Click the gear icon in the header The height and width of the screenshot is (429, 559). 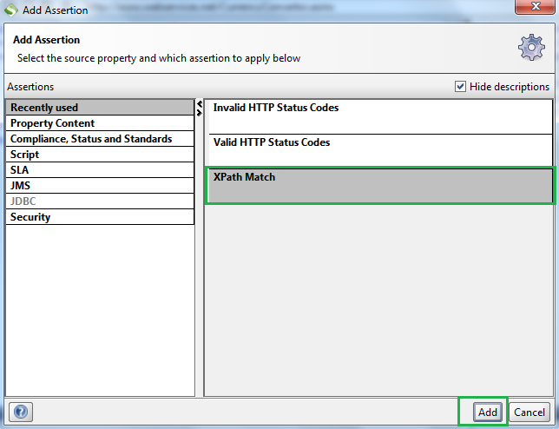click(531, 49)
